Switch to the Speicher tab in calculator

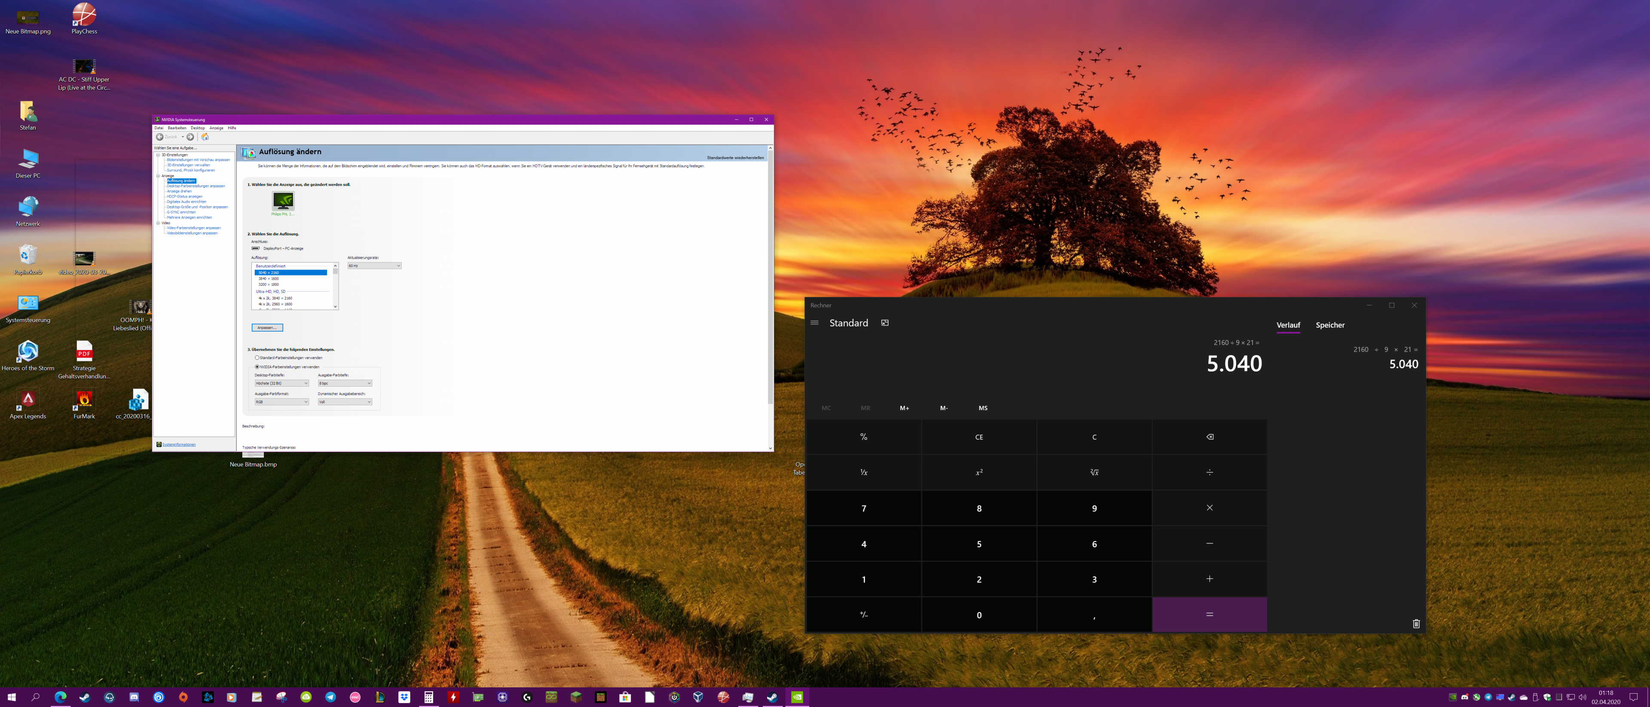pyautogui.click(x=1330, y=325)
